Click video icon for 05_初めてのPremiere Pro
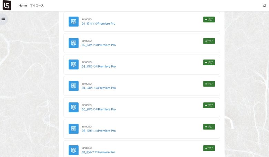 [73, 107]
